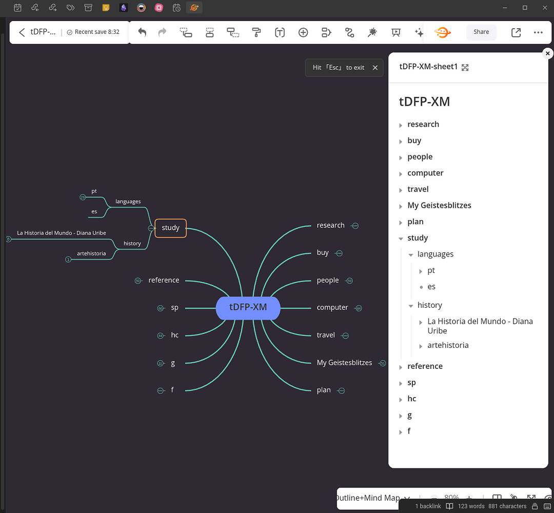
Task: Expand the research item in the outline panel
Action: (401, 124)
